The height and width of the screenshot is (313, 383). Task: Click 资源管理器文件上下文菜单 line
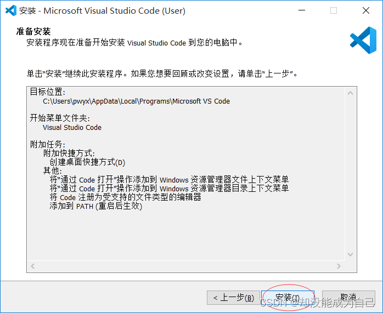coord(169,180)
